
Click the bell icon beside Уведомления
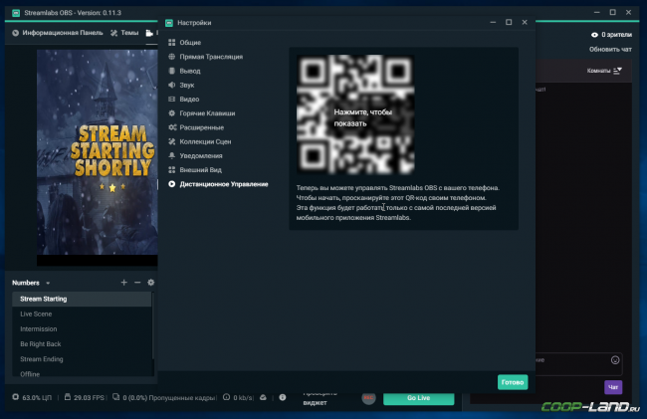pos(171,155)
